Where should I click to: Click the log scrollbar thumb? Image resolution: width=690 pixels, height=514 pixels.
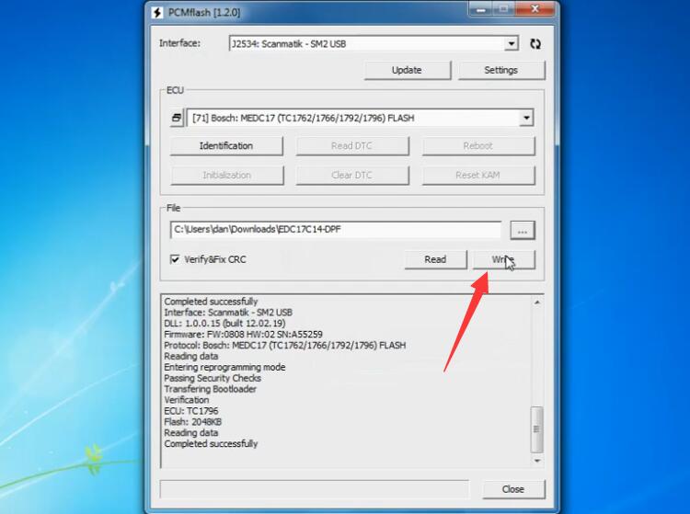coord(536,429)
